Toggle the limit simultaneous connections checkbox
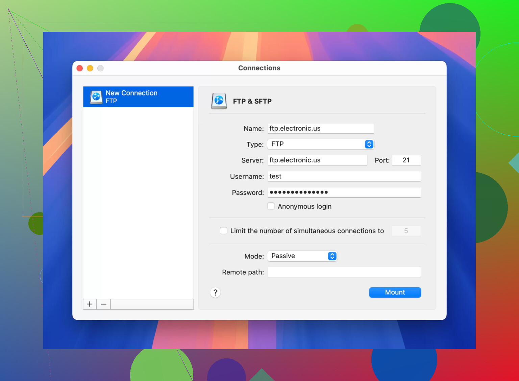519x381 pixels. click(224, 230)
